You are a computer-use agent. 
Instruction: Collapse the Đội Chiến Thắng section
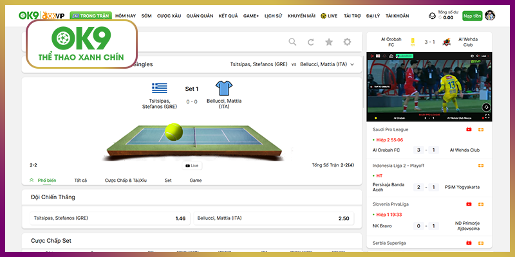(x=353, y=197)
